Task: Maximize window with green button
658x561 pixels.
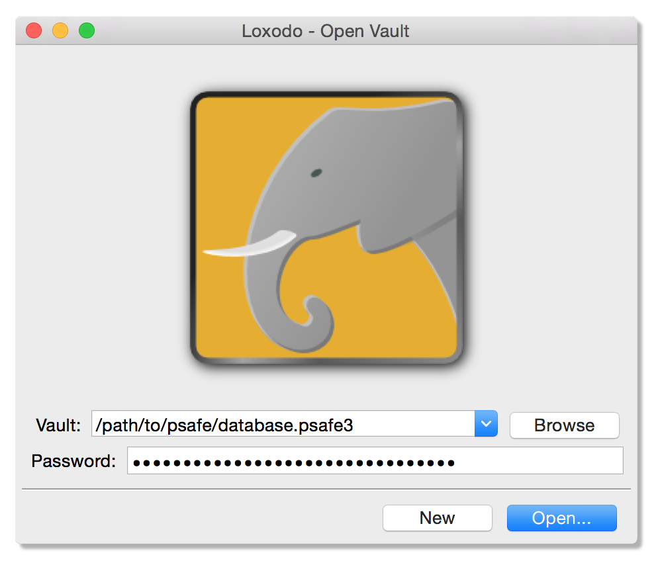Action: pos(87,30)
